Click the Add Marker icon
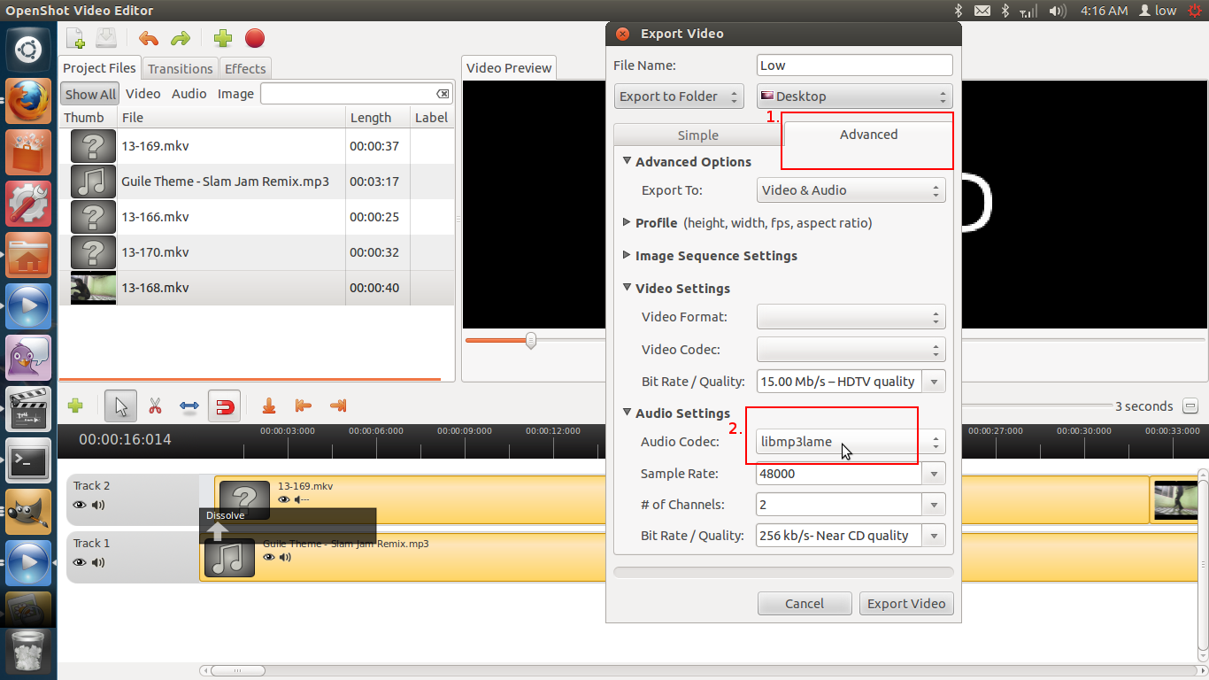 tap(269, 406)
